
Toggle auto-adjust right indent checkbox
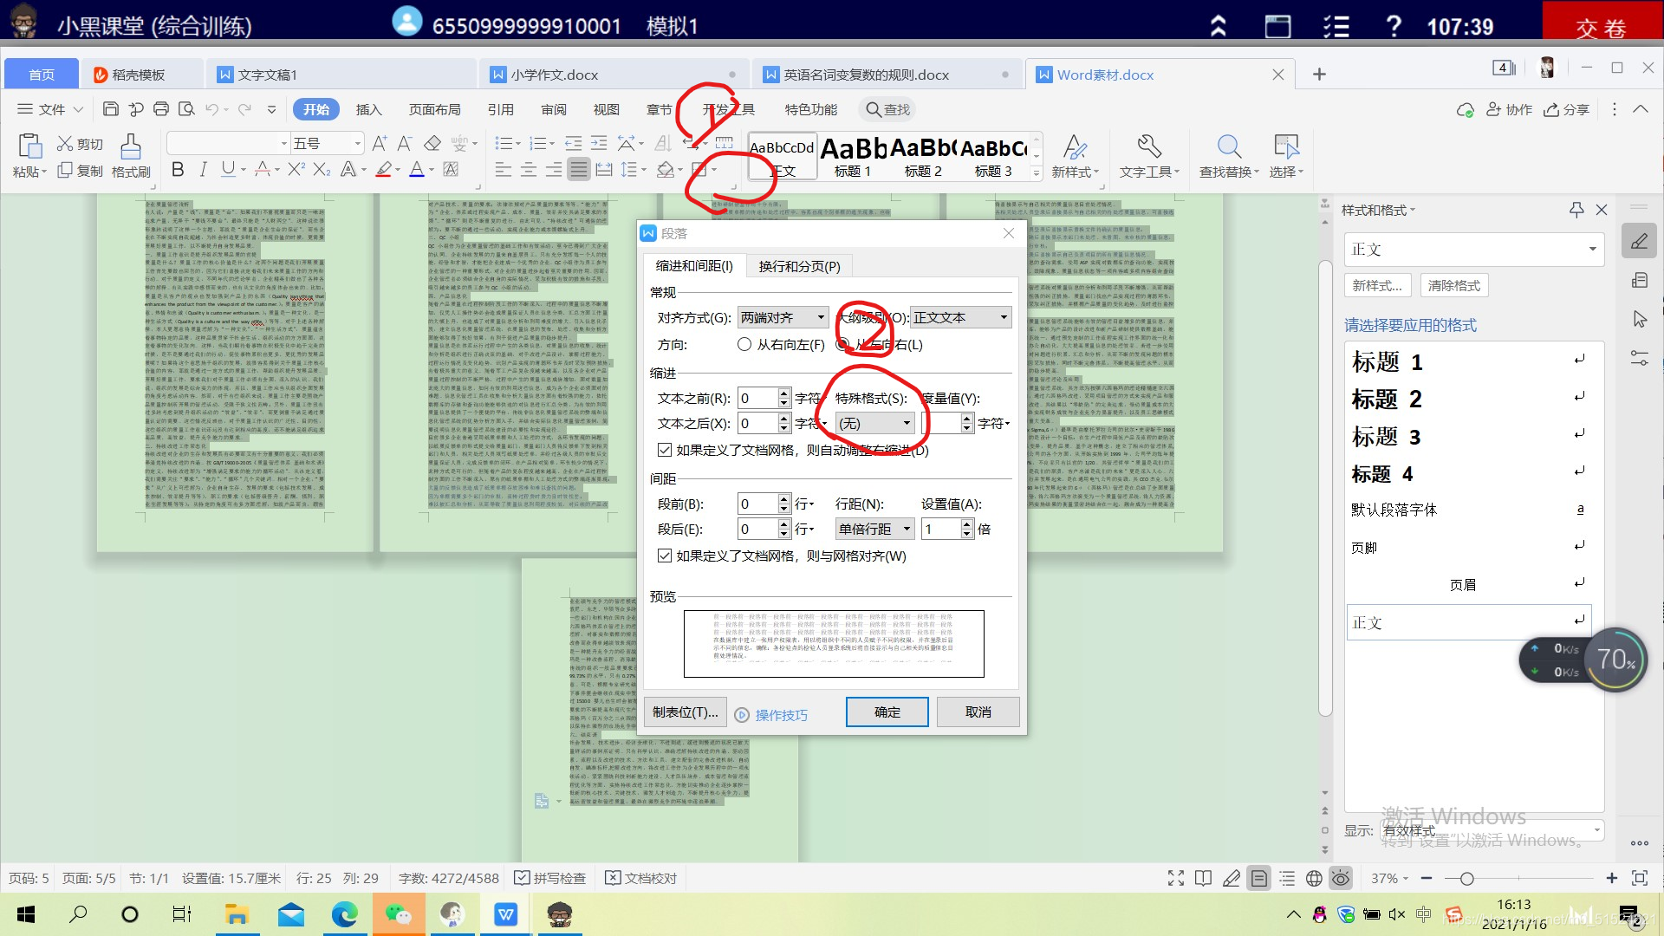click(x=665, y=450)
